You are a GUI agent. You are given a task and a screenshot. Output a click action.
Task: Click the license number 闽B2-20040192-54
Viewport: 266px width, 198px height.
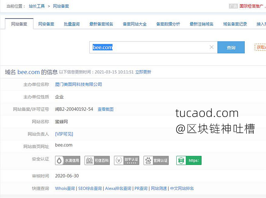tap(74, 109)
